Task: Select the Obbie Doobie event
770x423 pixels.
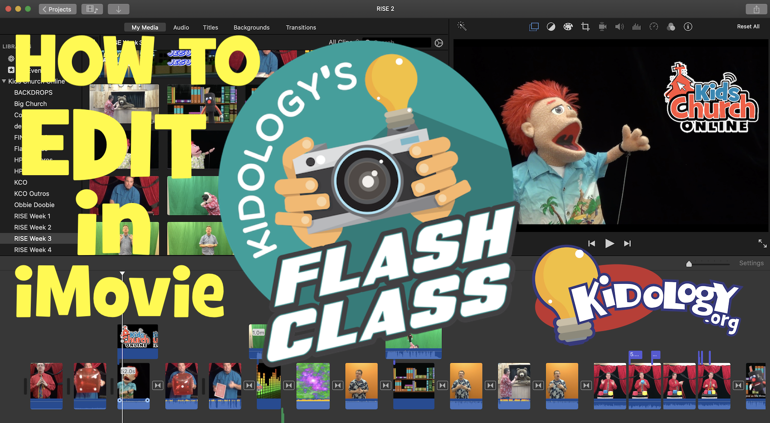Action: (34, 205)
